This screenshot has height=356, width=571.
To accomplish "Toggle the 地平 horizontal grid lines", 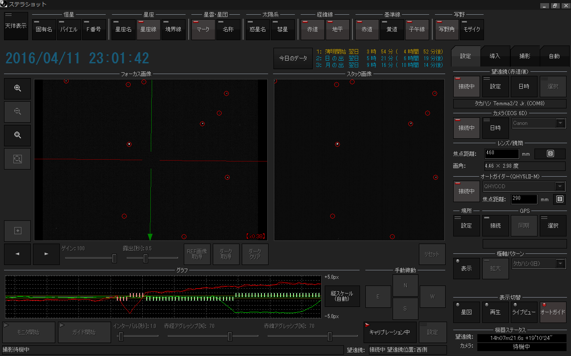I will coord(338,29).
